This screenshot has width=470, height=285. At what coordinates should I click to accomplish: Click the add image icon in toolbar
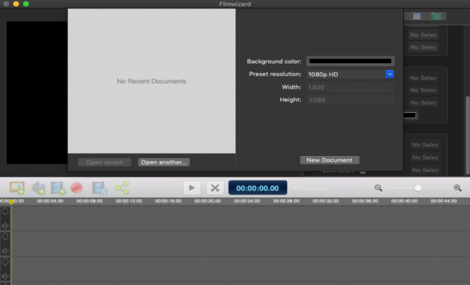click(17, 188)
